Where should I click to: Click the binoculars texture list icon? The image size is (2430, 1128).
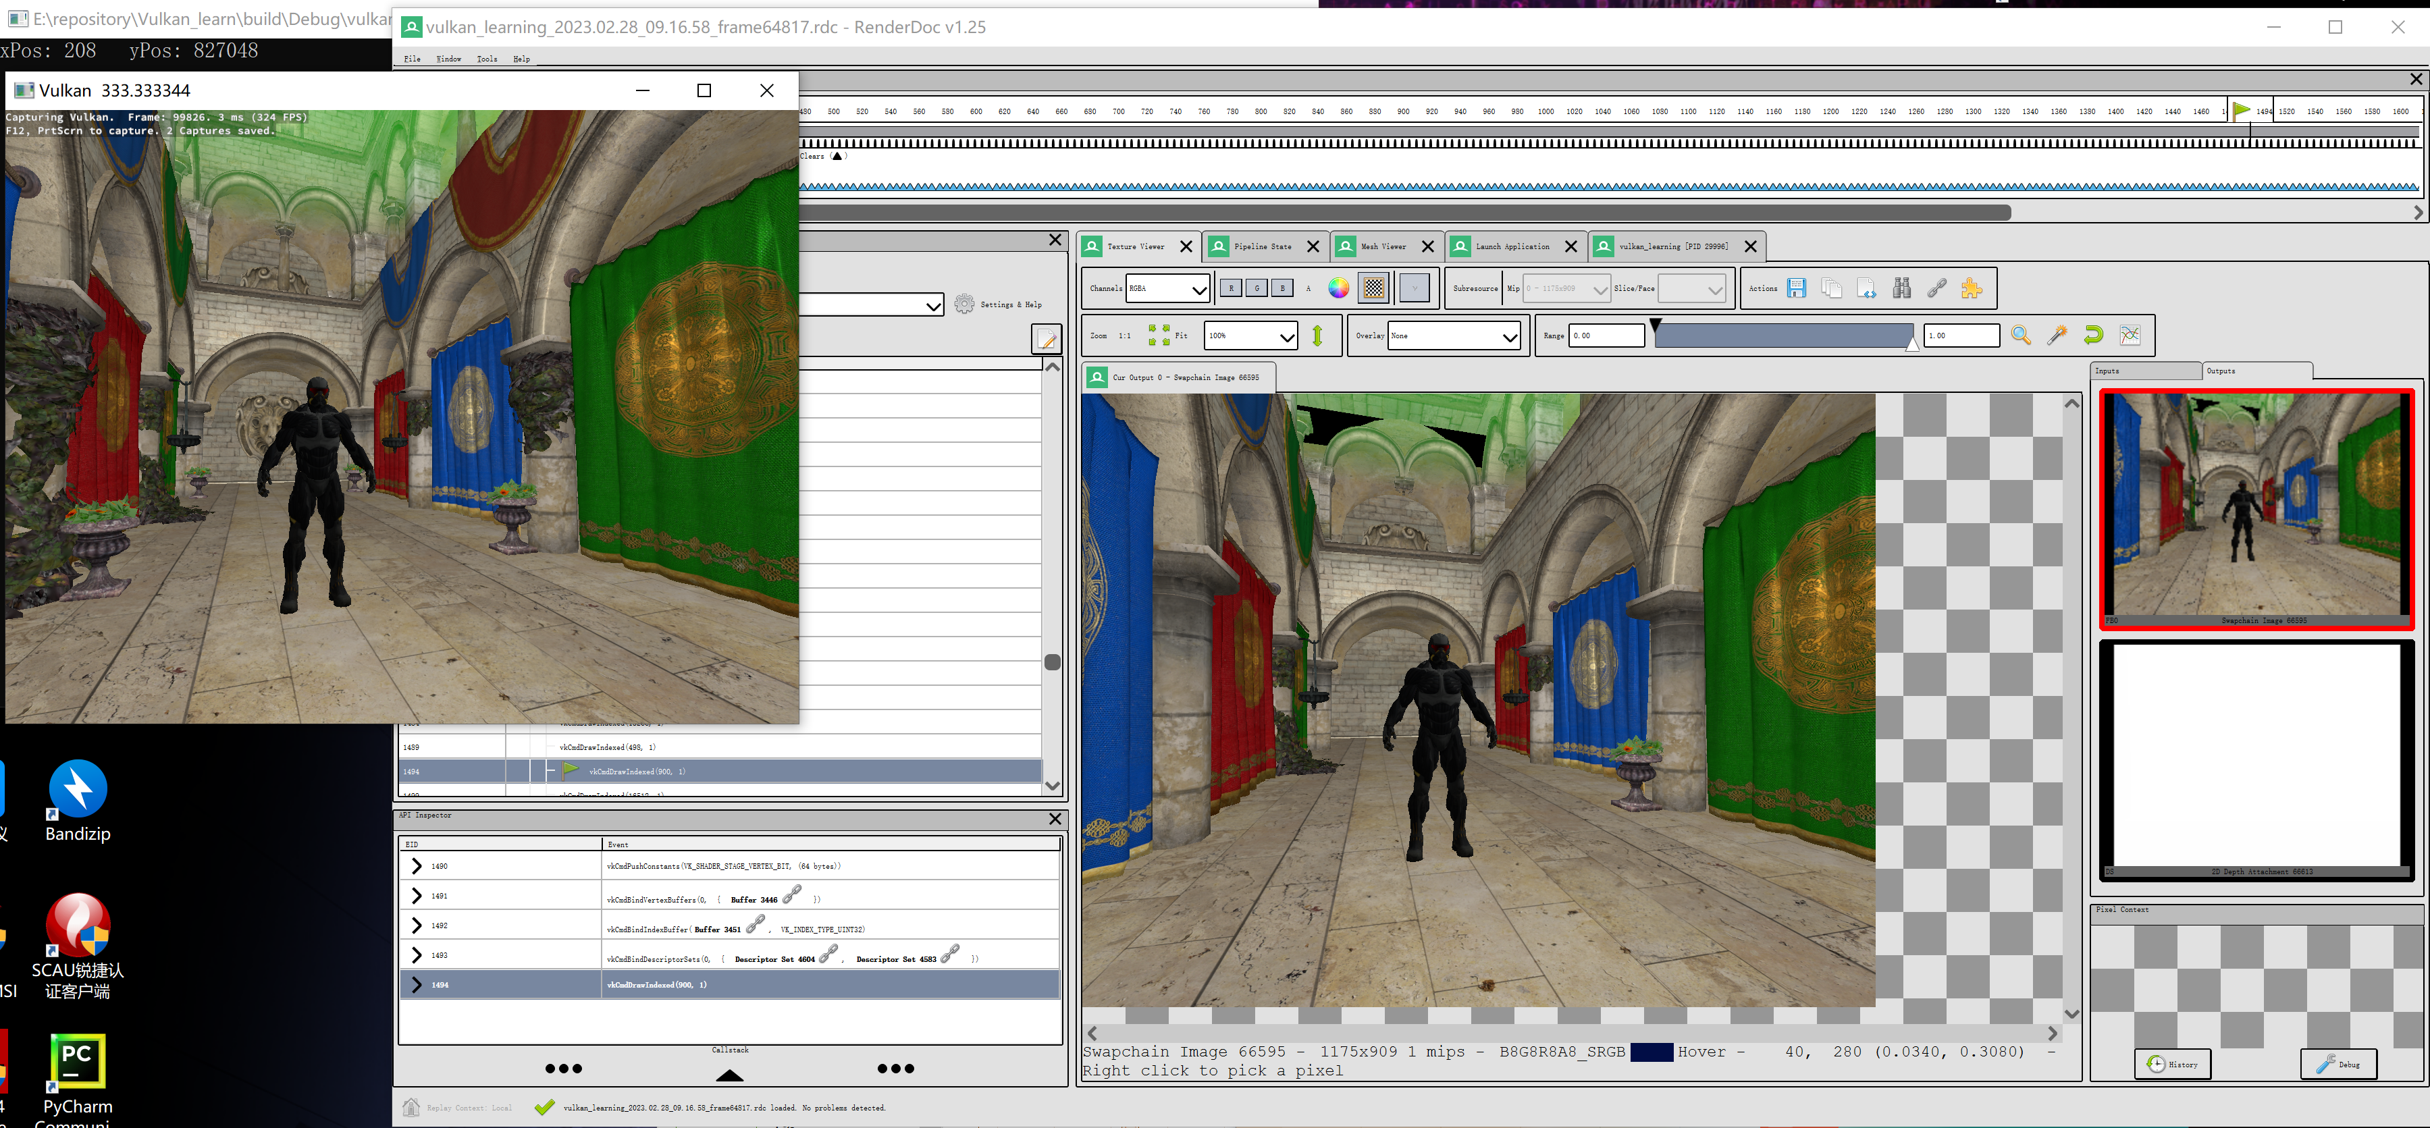tap(1901, 289)
